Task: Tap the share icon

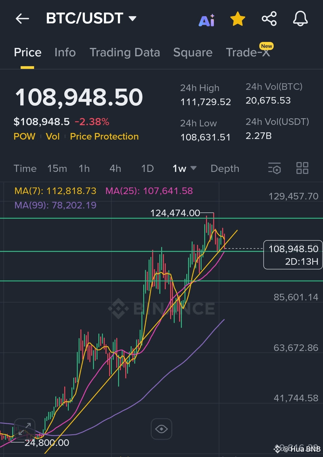Action: (269, 19)
